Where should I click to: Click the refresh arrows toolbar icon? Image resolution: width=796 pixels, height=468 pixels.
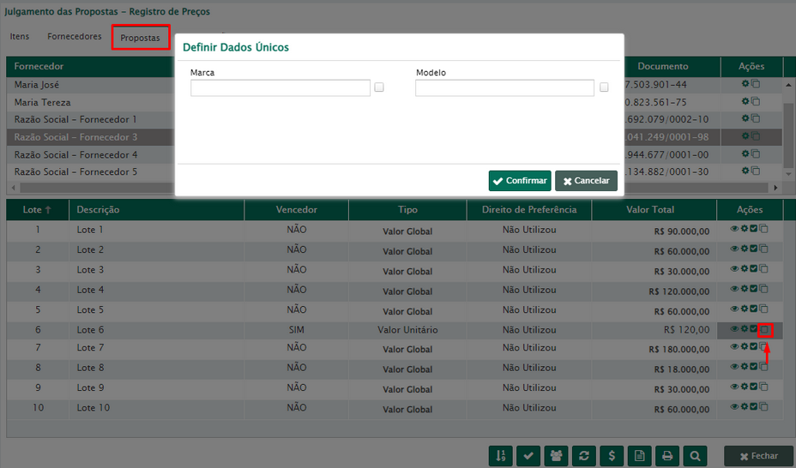(584, 456)
